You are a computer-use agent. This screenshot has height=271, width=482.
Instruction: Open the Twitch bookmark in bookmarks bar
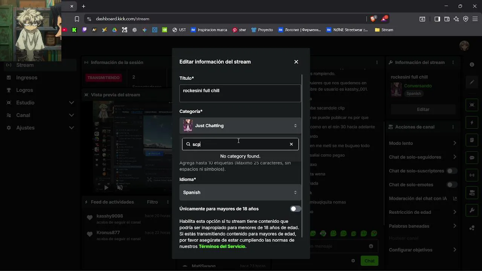pos(84,30)
